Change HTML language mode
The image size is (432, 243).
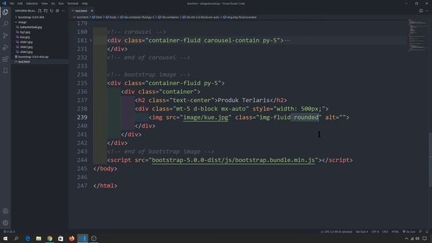pyautogui.click(x=395, y=232)
